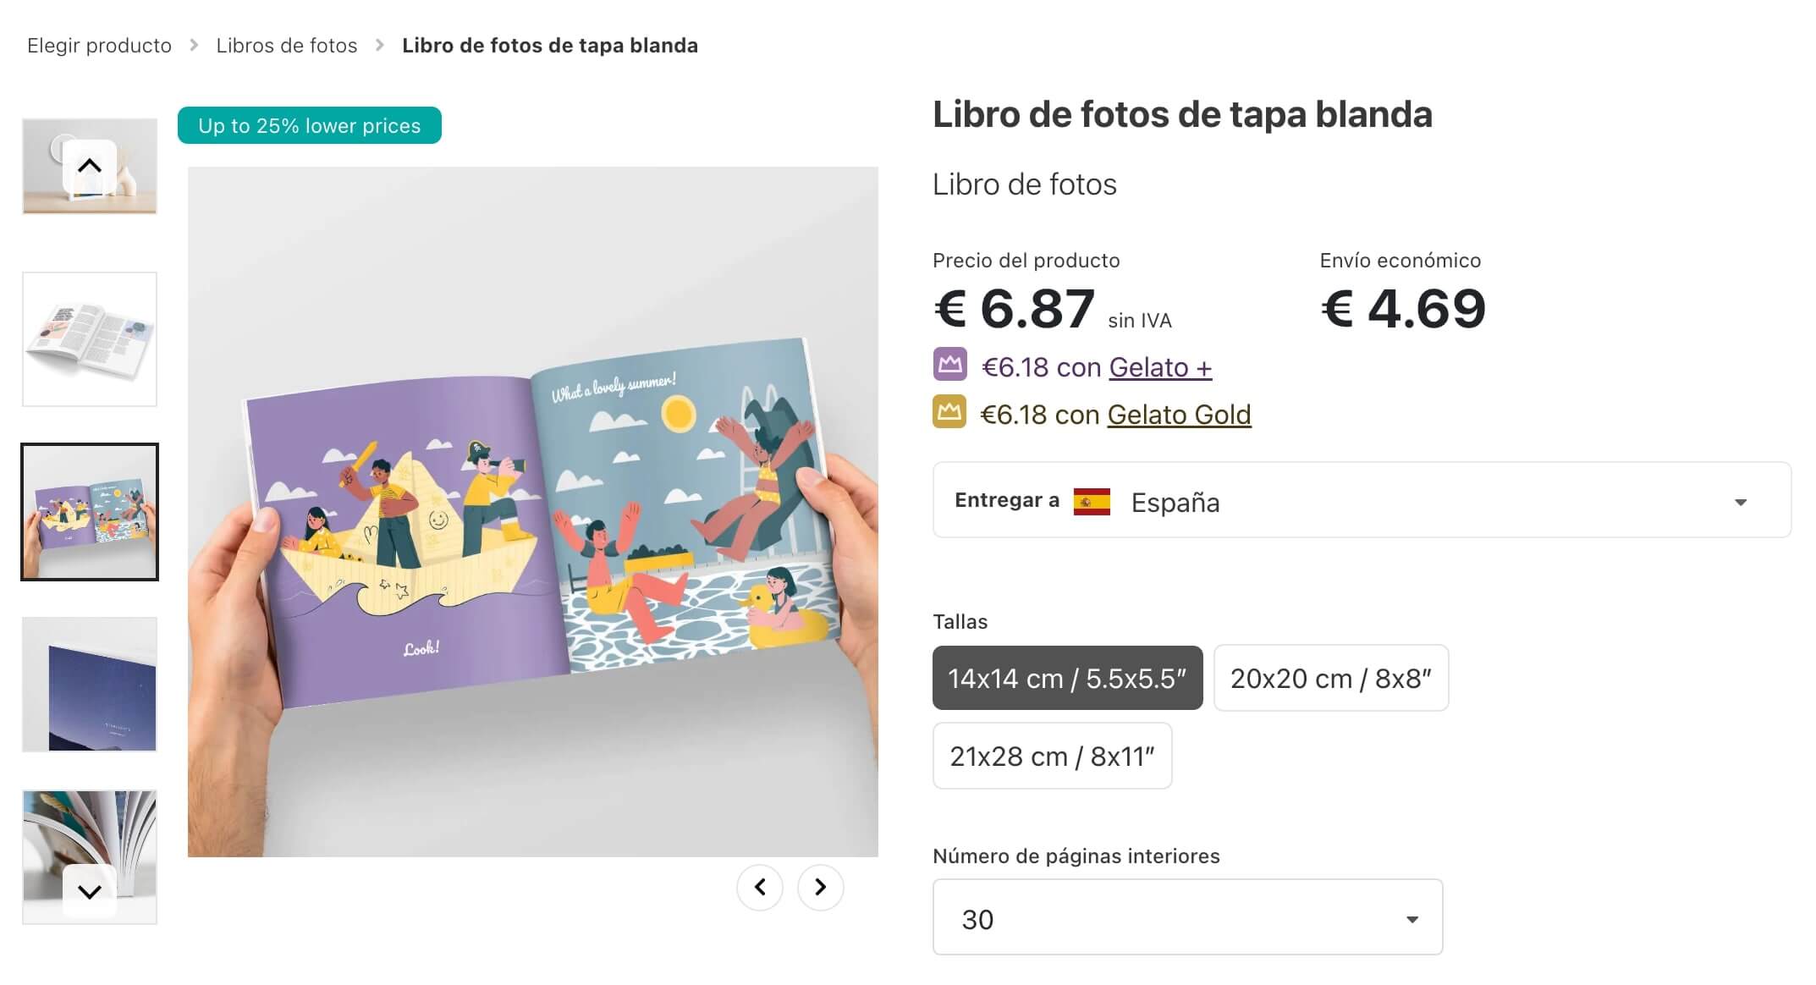This screenshot has height=985, width=1816.
Task: Select the open-book pages thumbnail
Action: pos(90,338)
